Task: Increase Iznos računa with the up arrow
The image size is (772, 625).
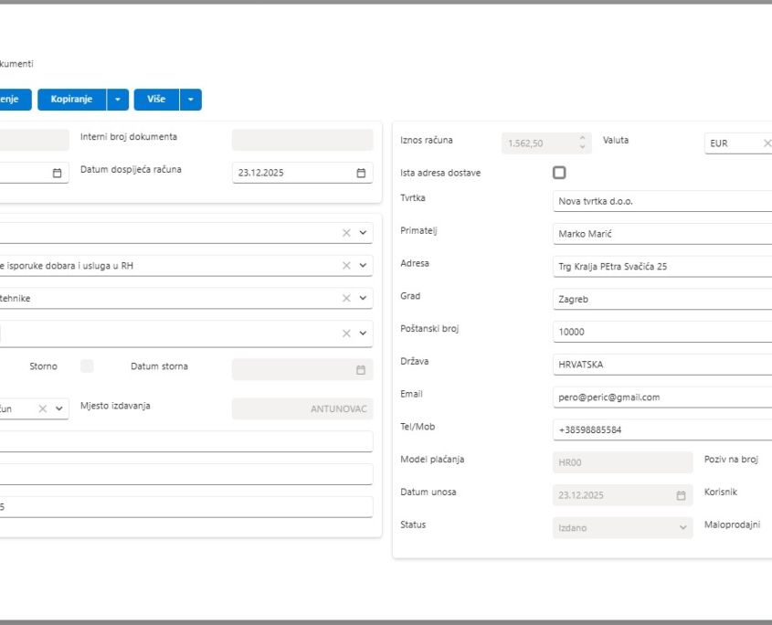Action: pyautogui.click(x=583, y=139)
